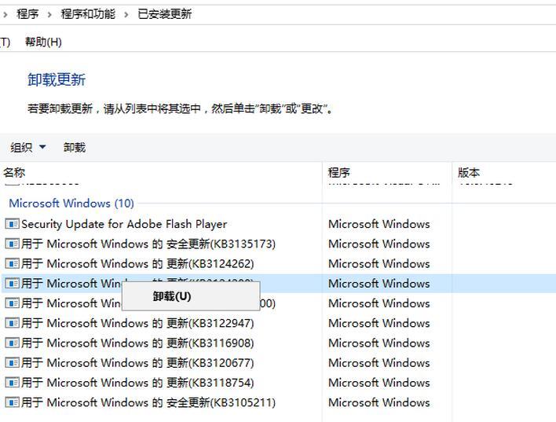Click the icon beside KB3118754 update
Image resolution: width=556 pixels, height=422 pixels.
pos(12,383)
